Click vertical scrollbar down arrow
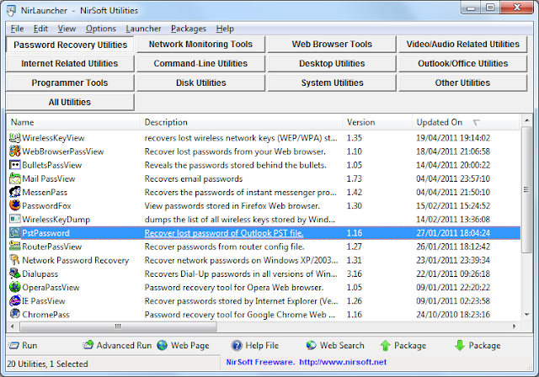The height and width of the screenshot is (377, 539). click(526, 315)
